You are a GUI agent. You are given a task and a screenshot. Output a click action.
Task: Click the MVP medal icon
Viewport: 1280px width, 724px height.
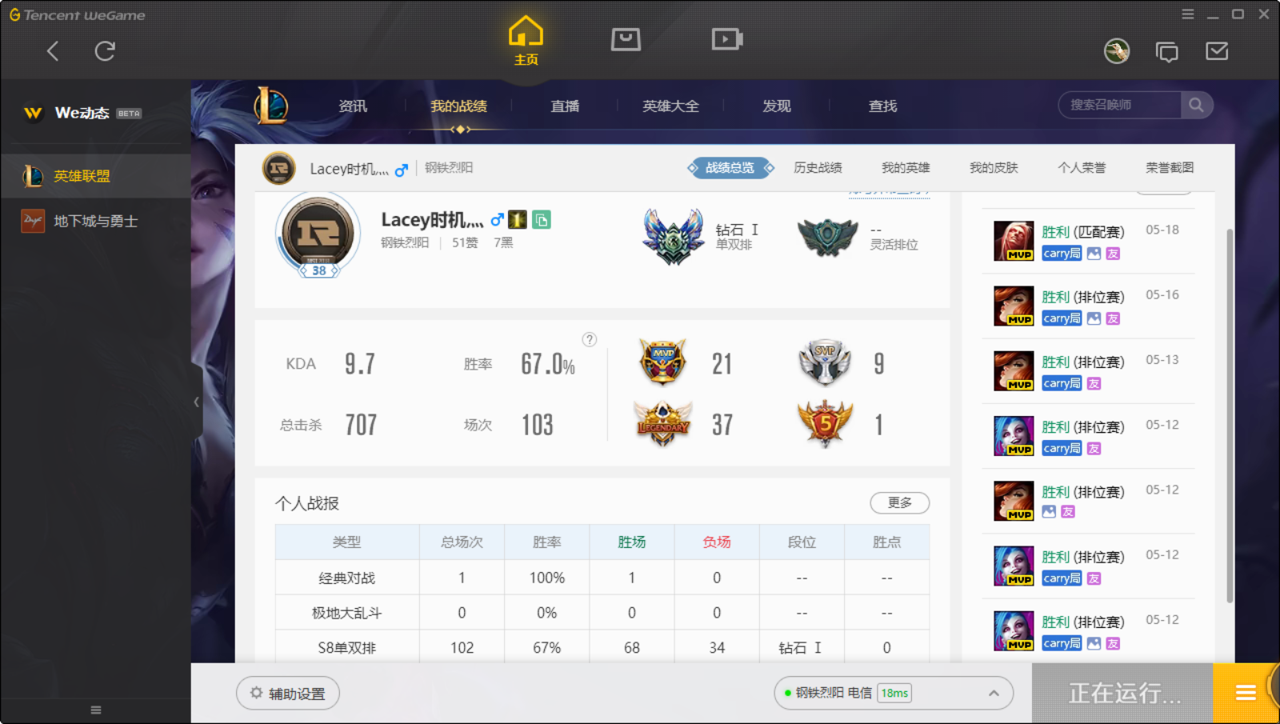(663, 362)
